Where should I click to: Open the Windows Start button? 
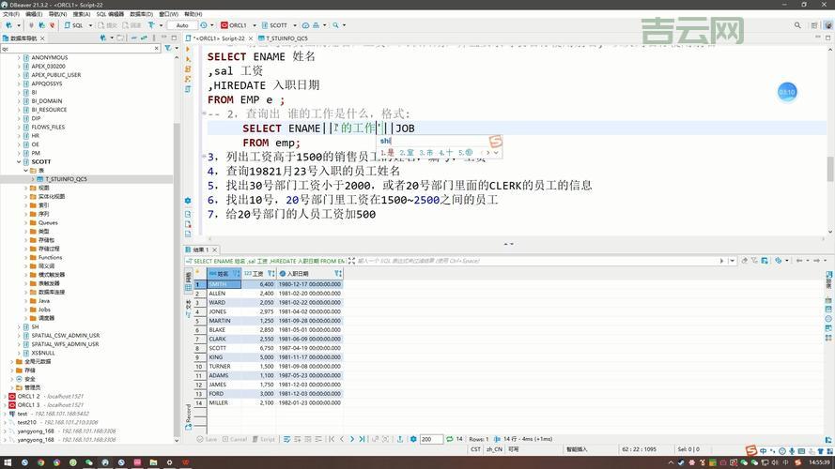(8, 462)
